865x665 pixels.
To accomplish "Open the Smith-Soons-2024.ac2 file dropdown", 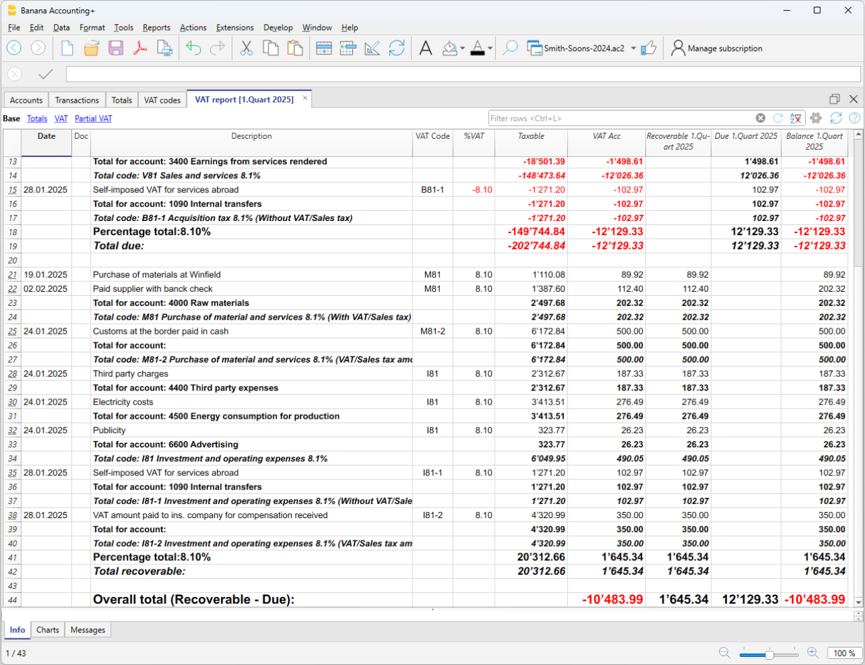I will [x=633, y=48].
